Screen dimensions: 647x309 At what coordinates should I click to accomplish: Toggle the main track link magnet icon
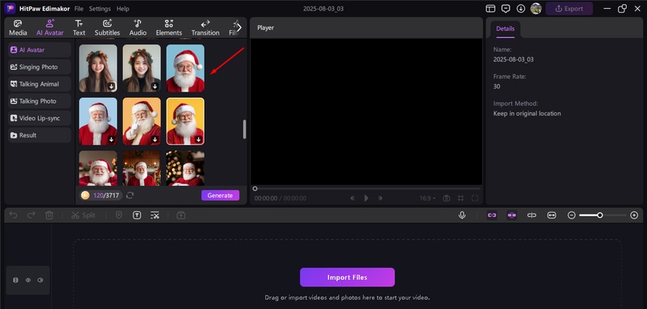(x=492, y=215)
